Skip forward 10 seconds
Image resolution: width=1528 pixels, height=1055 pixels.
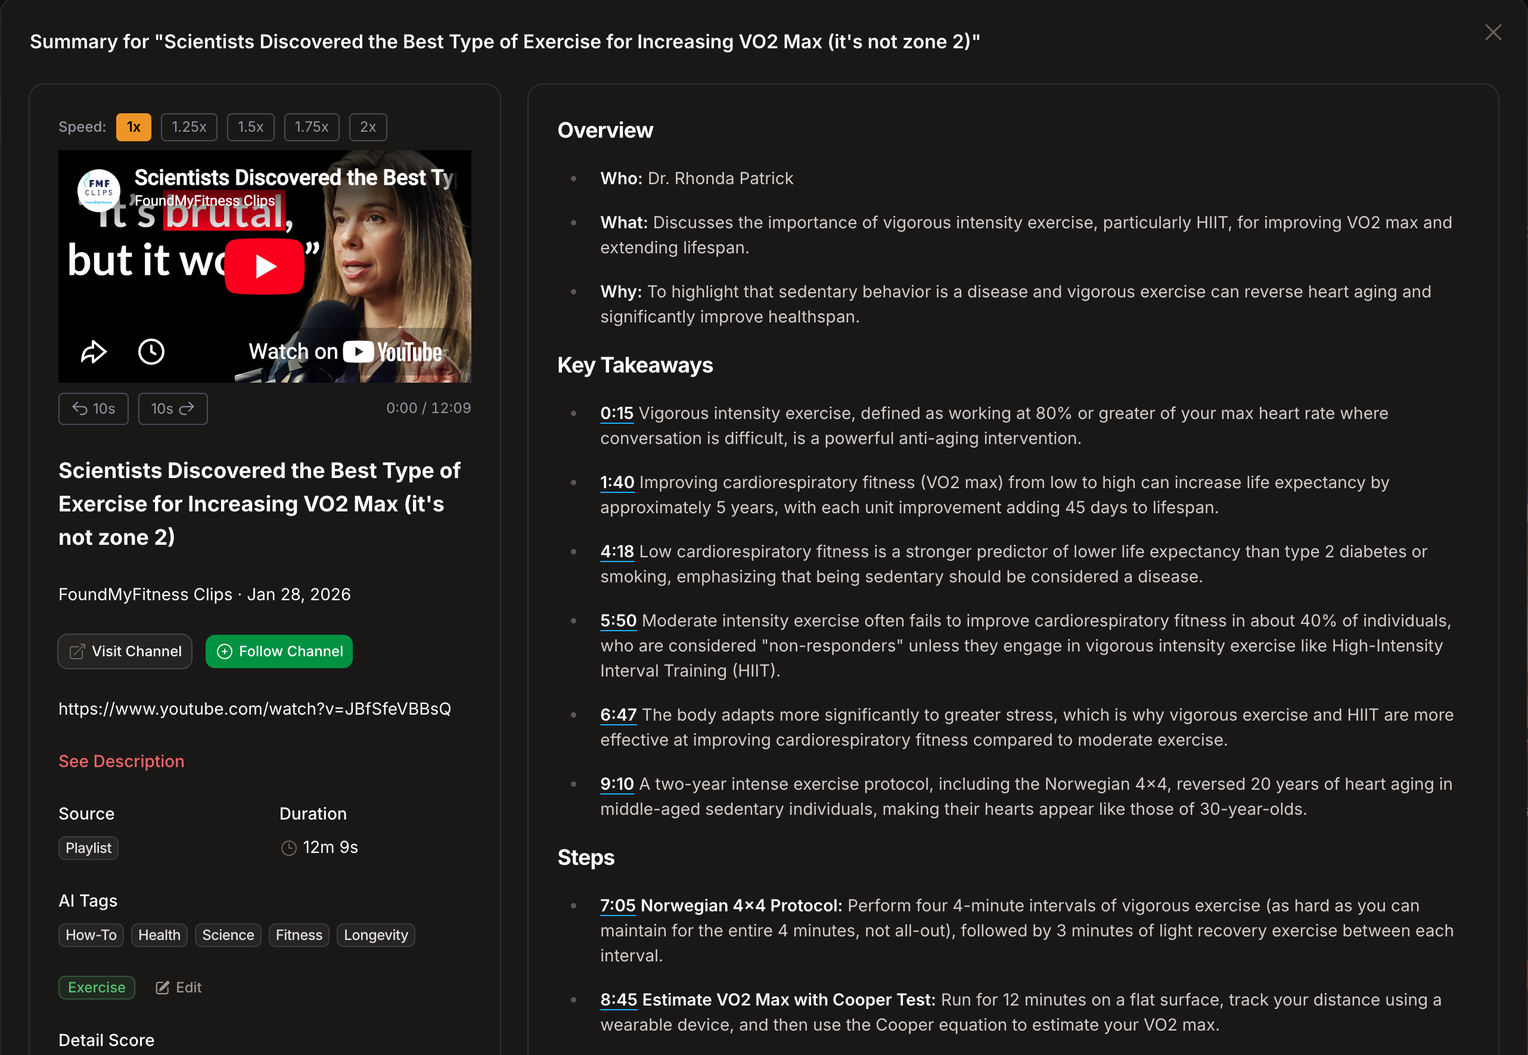pyautogui.click(x=172, y=408)
